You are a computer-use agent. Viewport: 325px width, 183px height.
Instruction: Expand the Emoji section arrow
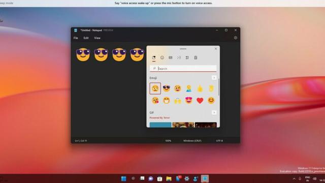pos(214,78)
